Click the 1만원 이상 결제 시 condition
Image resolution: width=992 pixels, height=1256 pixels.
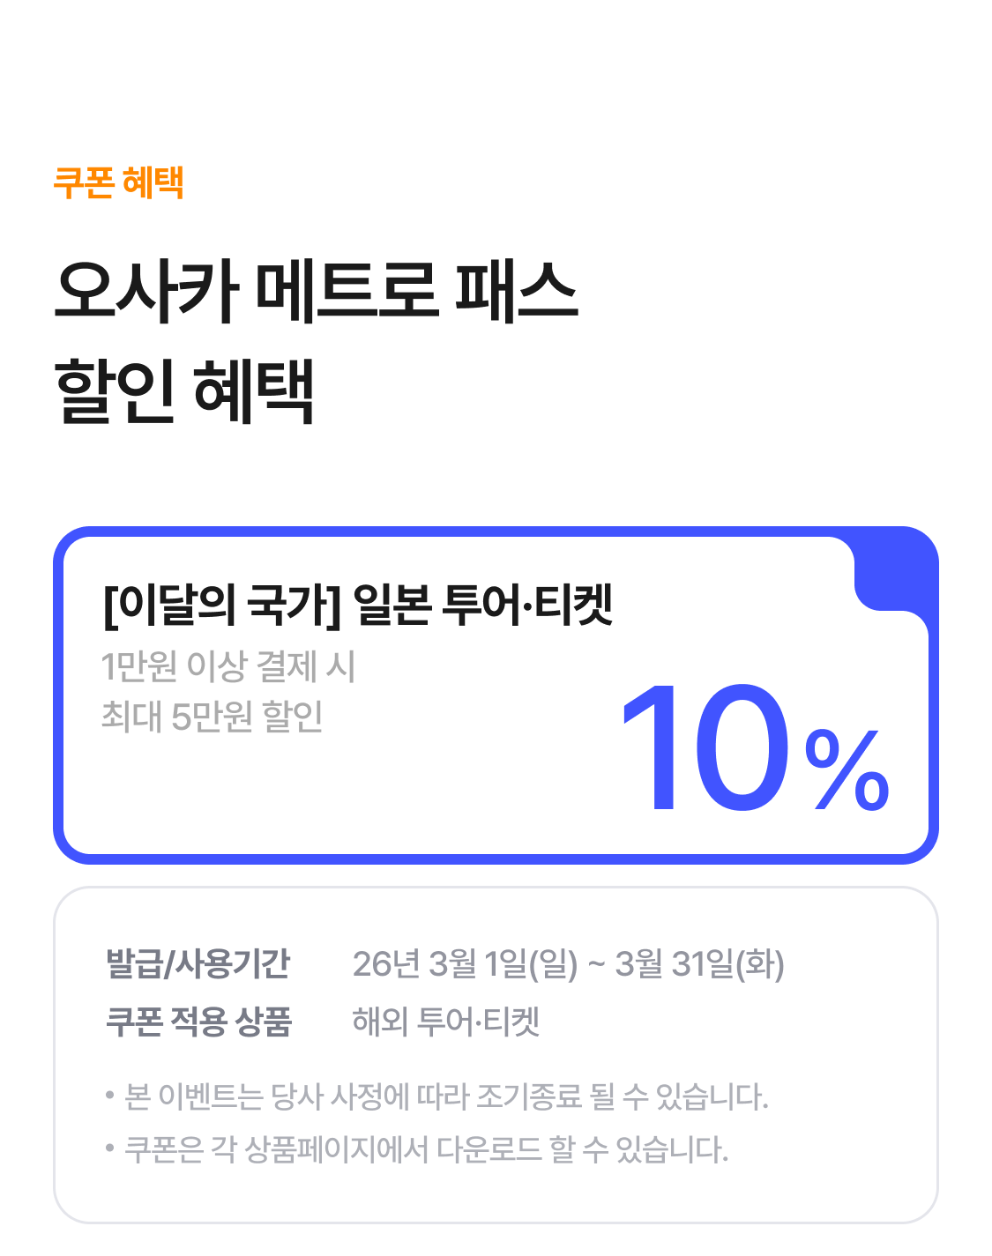(228, 666)
